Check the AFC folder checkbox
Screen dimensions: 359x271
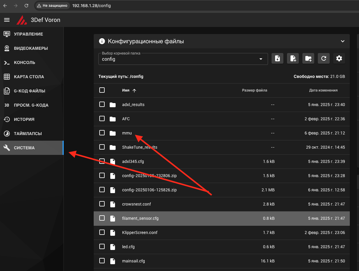102,118
